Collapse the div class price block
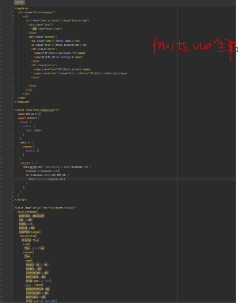This screenshot has width=238, height=303. pyautogui.click(x=13, y=65)
